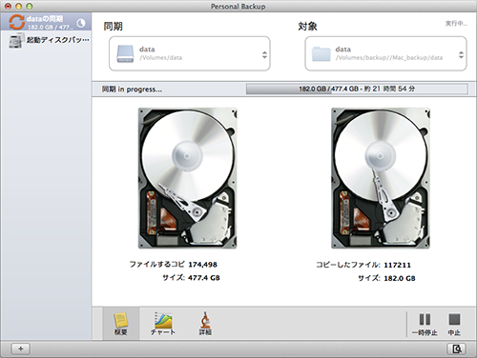Click the destination folder icon
The height and width of the screenshot is (358, 477).
coord(321,53)
